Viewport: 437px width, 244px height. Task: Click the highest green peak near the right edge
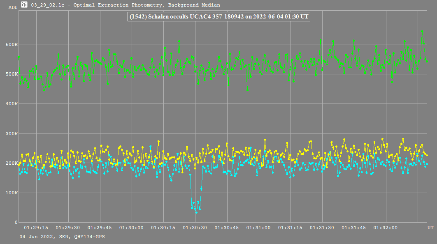[422, 31]
